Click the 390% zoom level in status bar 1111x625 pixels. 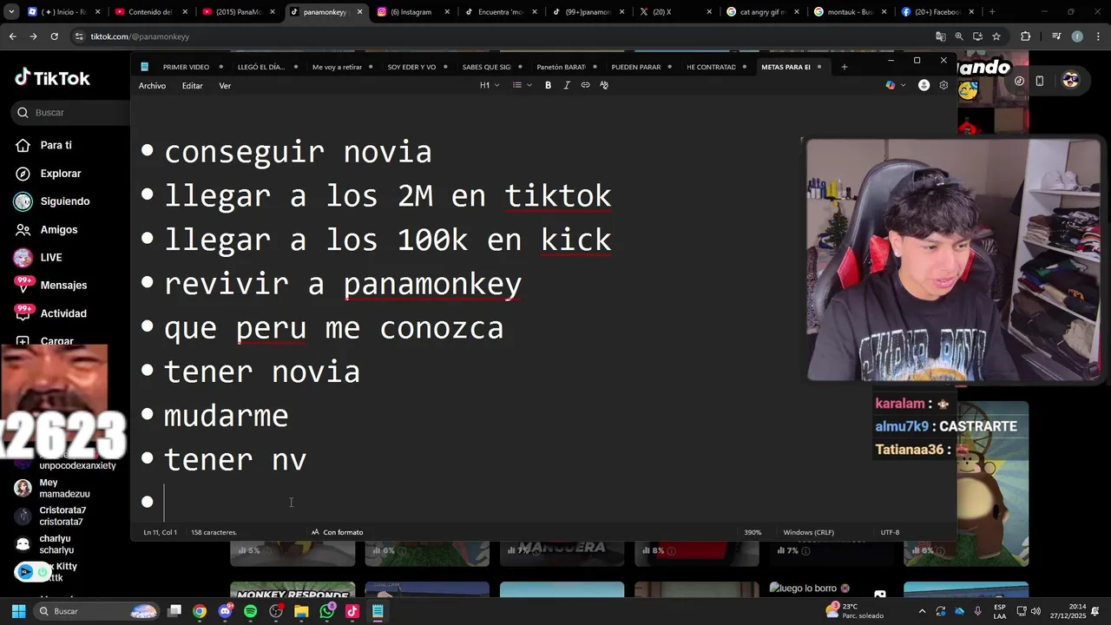(753, 532)
